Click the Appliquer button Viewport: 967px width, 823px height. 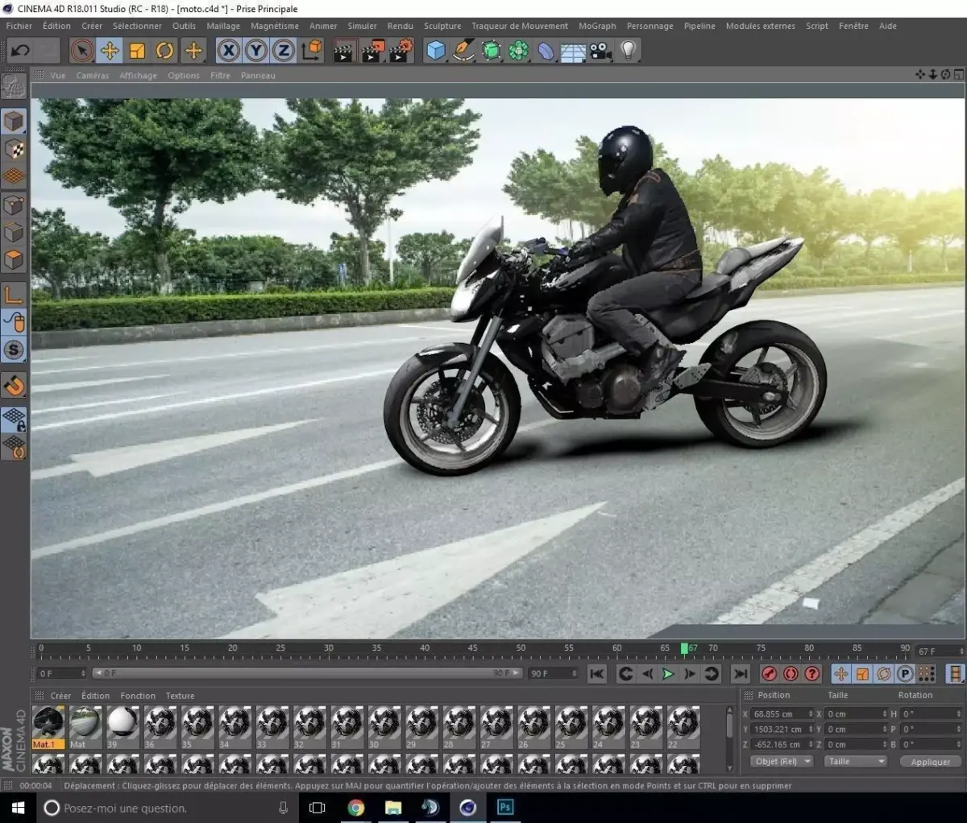(x=930, y=762)
